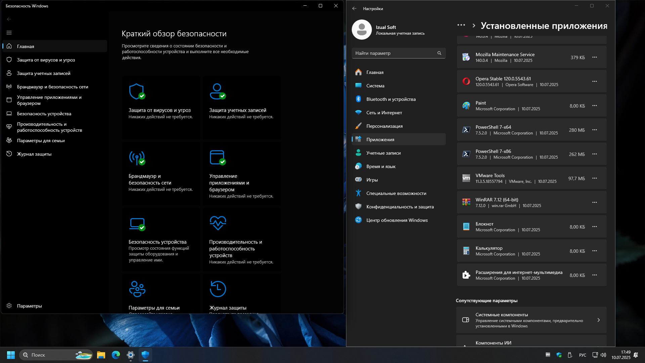Open Bluetooth и устройства in Settings
This screenshot has height=363, width=645.
tap(399, 99)
